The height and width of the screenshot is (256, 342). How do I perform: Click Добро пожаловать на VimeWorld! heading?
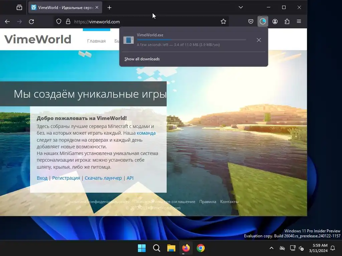[x=81, y=118]
